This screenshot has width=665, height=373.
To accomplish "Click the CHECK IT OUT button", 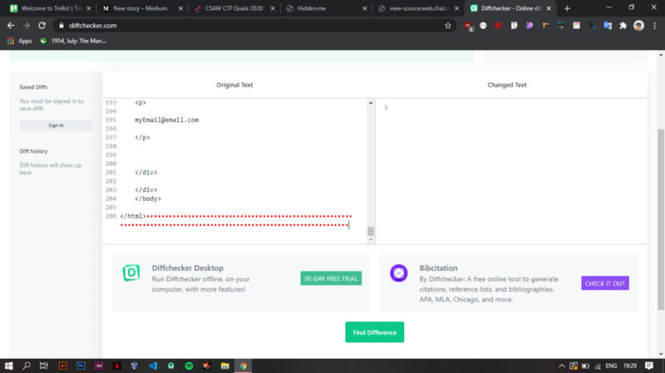I will pyautogui.click(x=605, y=283).
